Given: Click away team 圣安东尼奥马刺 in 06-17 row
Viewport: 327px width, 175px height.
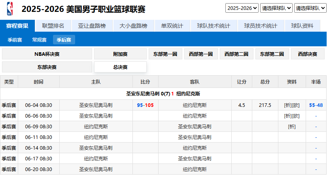Looking at the screenshot, I should click(x=195, y=159).
